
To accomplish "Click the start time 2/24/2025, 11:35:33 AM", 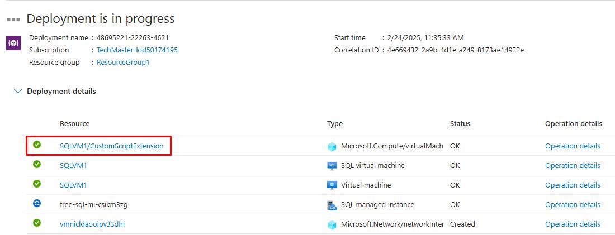I will [425, 37].
